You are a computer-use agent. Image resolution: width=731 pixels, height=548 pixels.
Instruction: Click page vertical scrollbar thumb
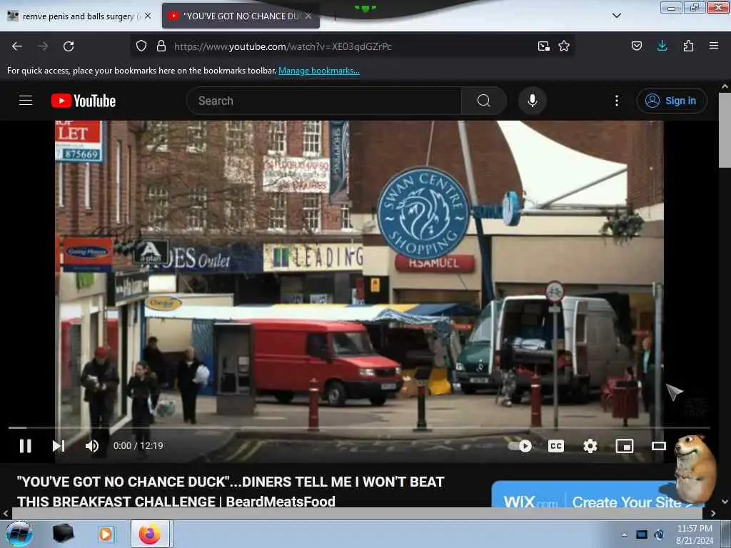725,130
